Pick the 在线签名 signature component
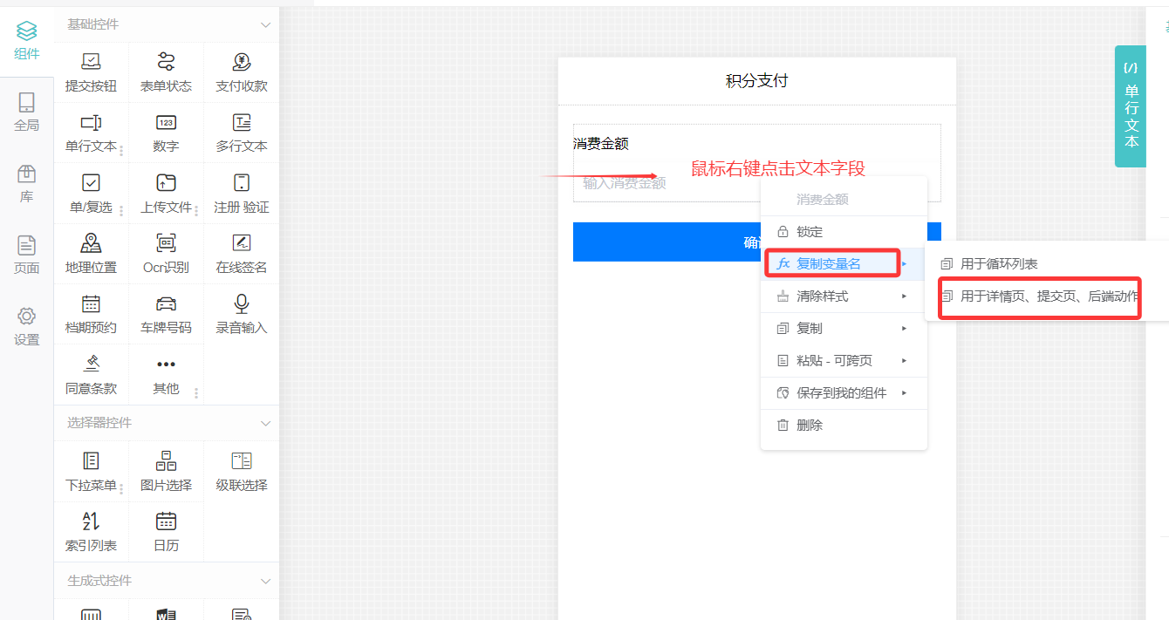This screenshot has height=620, width=1169. click(x=242, y=253)
